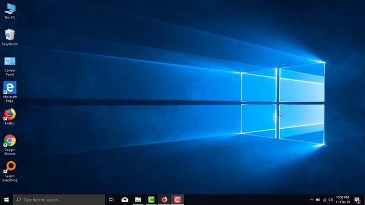Open the clock showing 10:56 PM
The height and width of the screenshot is (205, 365).
[343, 200]
